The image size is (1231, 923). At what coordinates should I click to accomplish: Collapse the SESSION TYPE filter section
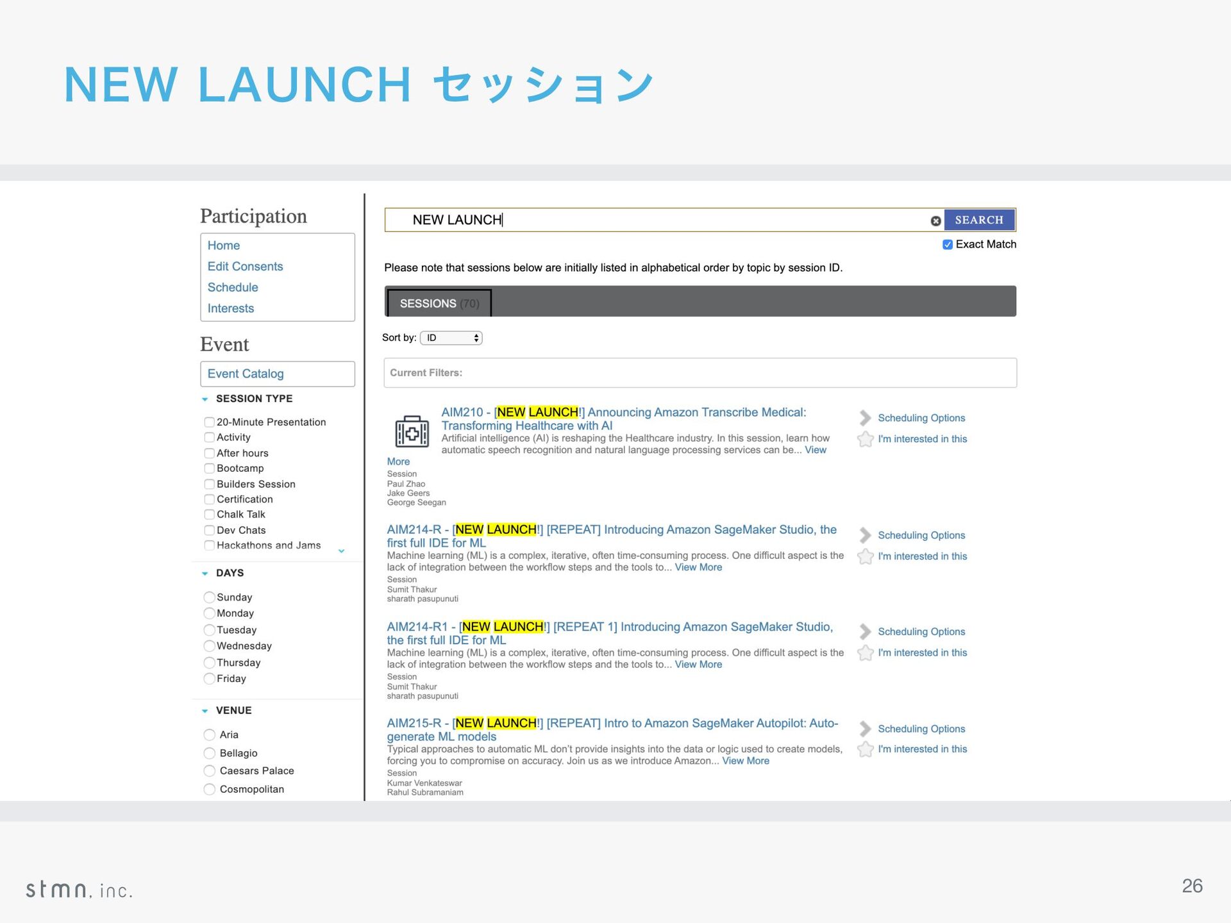point(205,399)
